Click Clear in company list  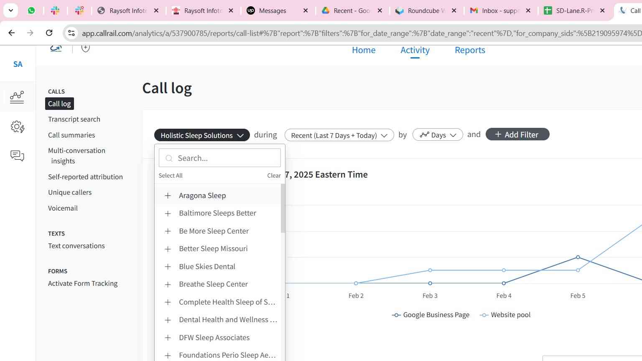(x=274, y=175)
